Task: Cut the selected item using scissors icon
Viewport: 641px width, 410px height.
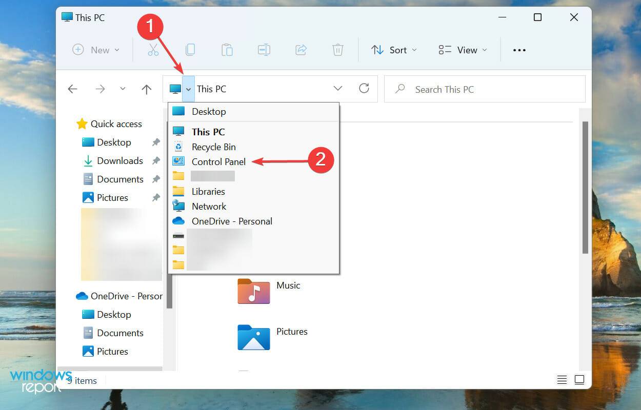Action: [153, 49]
